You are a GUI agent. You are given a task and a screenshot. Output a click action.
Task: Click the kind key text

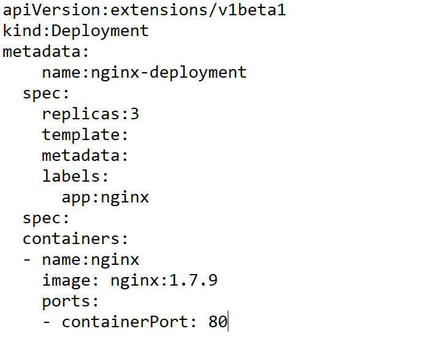pos(22,31)
